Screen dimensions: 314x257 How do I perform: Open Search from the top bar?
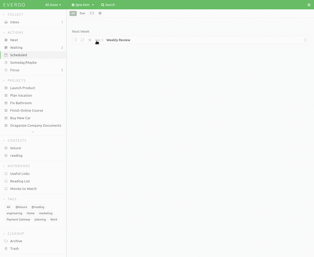pos(108,5)
